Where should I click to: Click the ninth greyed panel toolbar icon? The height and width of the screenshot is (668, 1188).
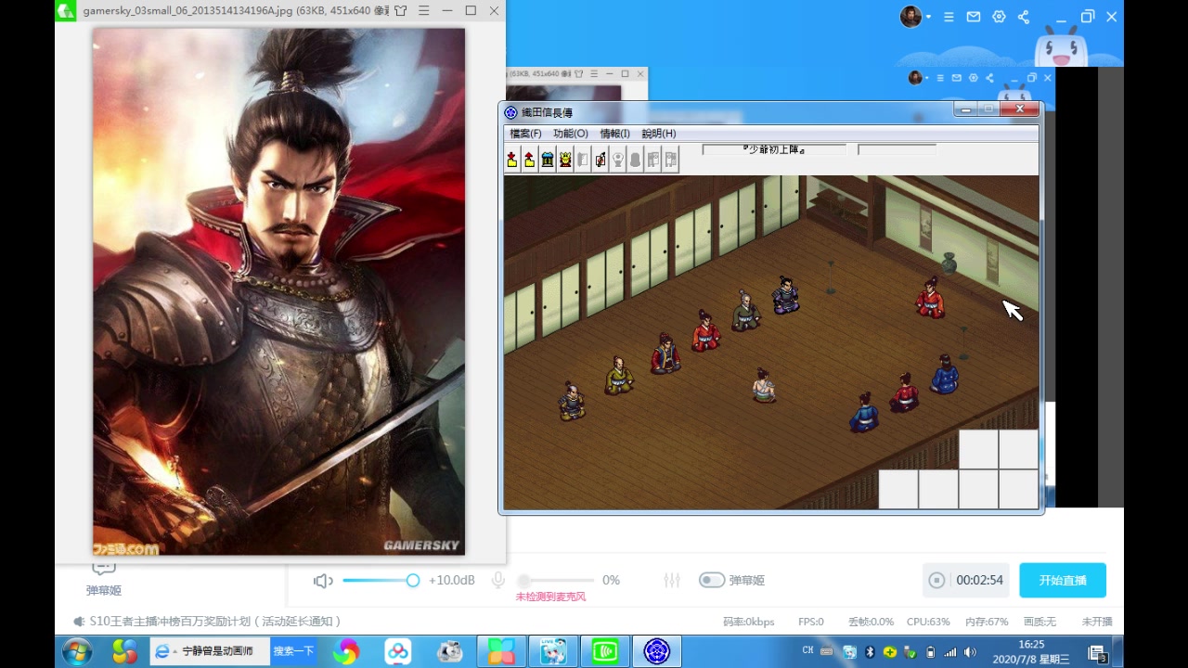(x=653, y=160)
